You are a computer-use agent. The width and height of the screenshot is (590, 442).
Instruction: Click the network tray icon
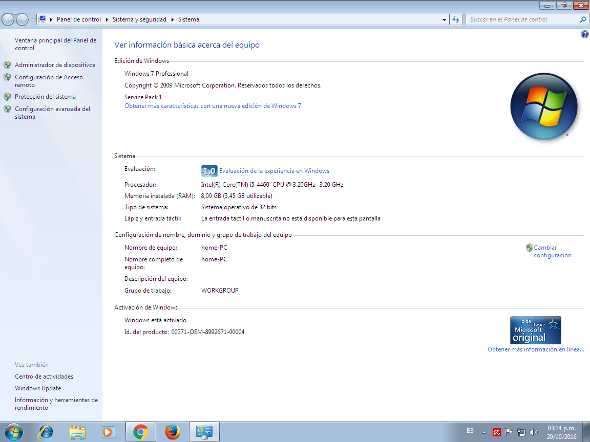[521, 432]
